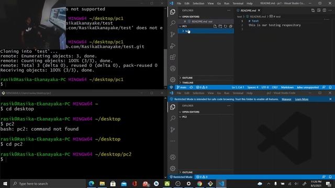The width and height of the screenshot is (335, 188).
Task: Click main branch indicator in pc1 status bar
Action: pyautogui.click(x=182, y=87)
